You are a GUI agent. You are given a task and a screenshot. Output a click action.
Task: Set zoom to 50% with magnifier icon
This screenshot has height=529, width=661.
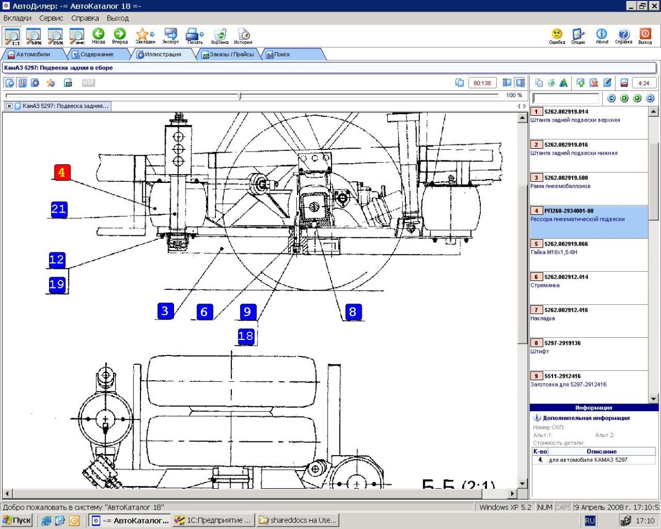pos(34,36)
